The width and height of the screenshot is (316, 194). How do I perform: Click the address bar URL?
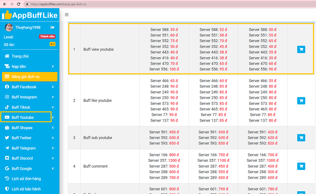pyautogui.click(x=58, y=4)
